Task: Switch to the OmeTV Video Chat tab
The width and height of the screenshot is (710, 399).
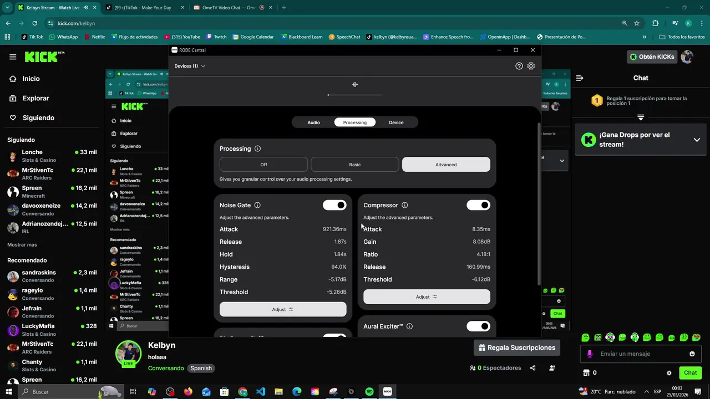Action: pos(229,8)
